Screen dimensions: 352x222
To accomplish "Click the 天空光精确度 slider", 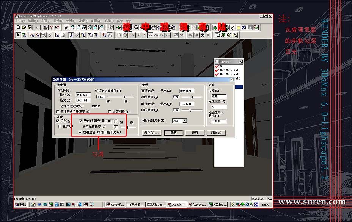I will tap(128, 127).
